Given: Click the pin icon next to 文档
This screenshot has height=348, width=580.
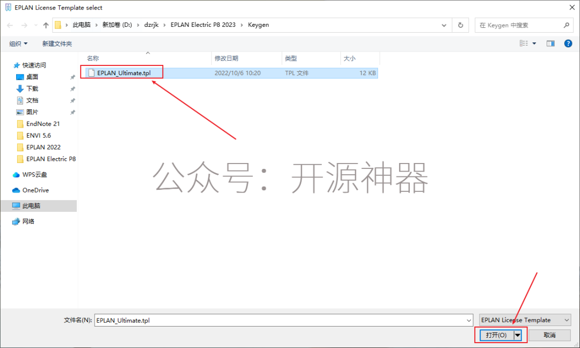Looking at the screenshot, I should (x=73, y=100).
